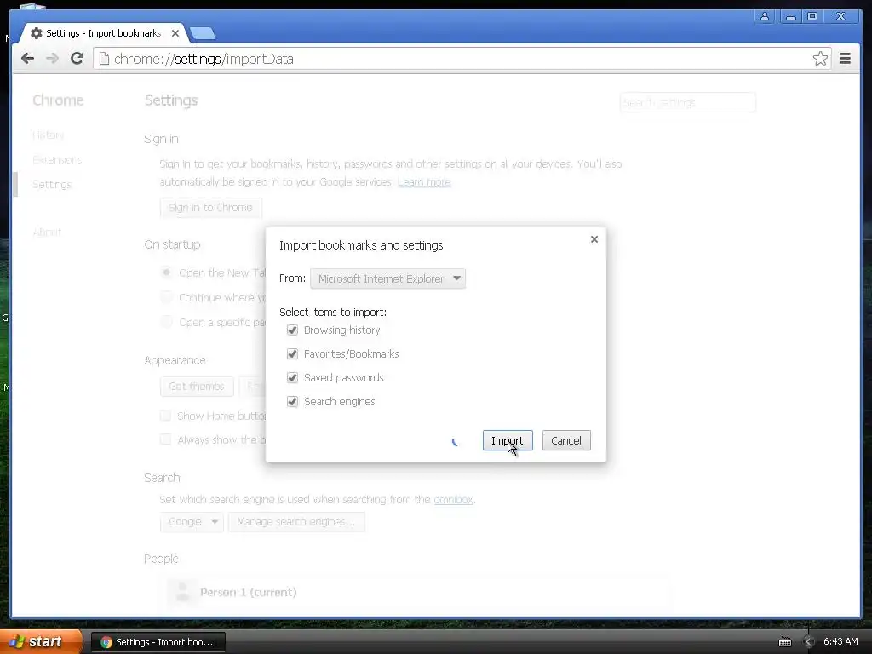Select Settings in the Chrome sidebar
The height and width of the screenshot is (654, 872).
pyautogui.click(x=52, y=184)
